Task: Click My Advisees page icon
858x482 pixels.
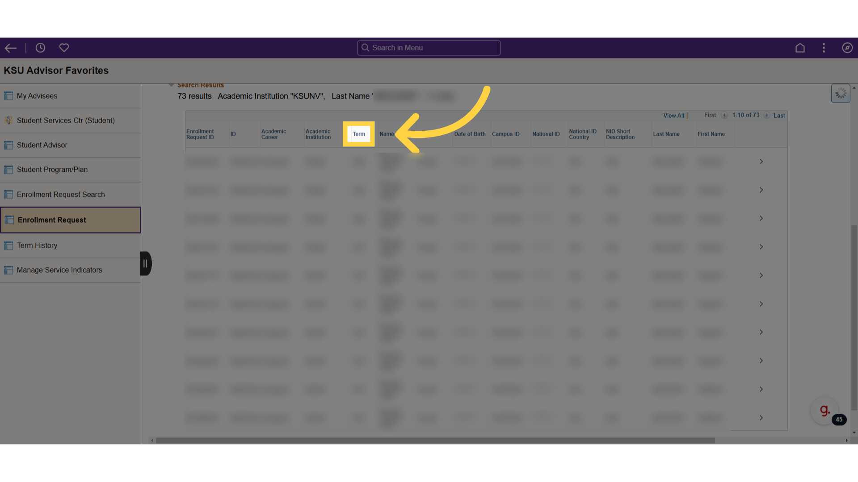Action: click(x=8, y=96)
